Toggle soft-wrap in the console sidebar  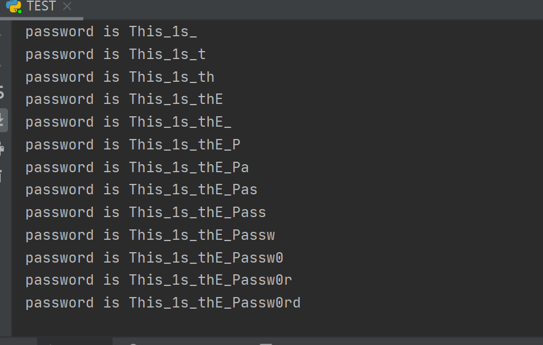pos(2,92)
